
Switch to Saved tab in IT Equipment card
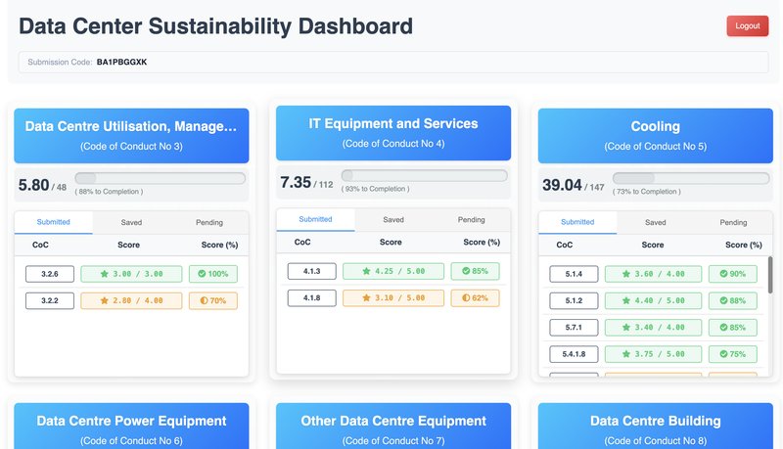pyautogui.click(x=393, y=219)
